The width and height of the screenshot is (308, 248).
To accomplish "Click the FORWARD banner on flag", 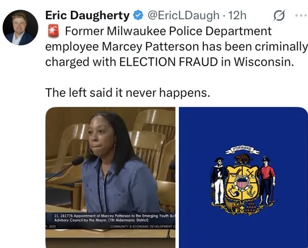I will 242,151.
